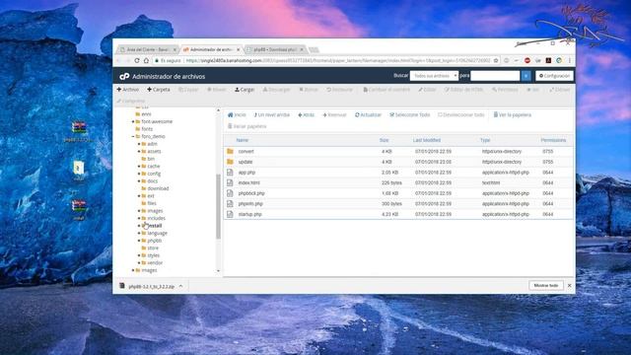Click the Descargar download icon
This screenshot has width=631, height=355.
tap(276, 90)
